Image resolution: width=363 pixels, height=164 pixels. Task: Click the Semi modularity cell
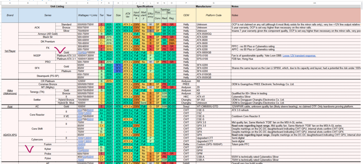coord(143,103)
